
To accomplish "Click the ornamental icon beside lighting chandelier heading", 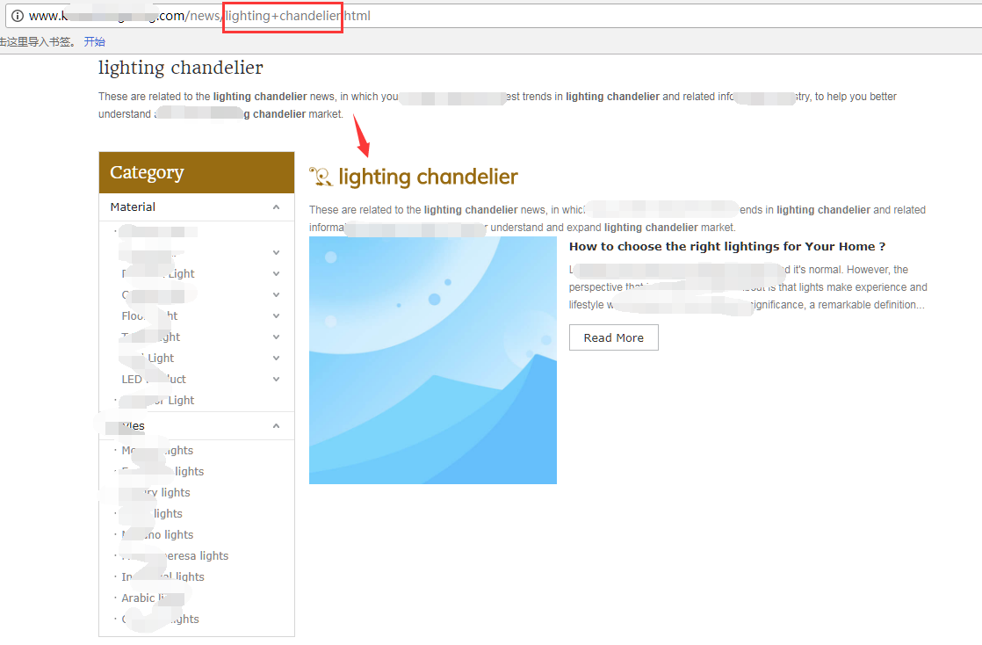I will pos(321,177).
